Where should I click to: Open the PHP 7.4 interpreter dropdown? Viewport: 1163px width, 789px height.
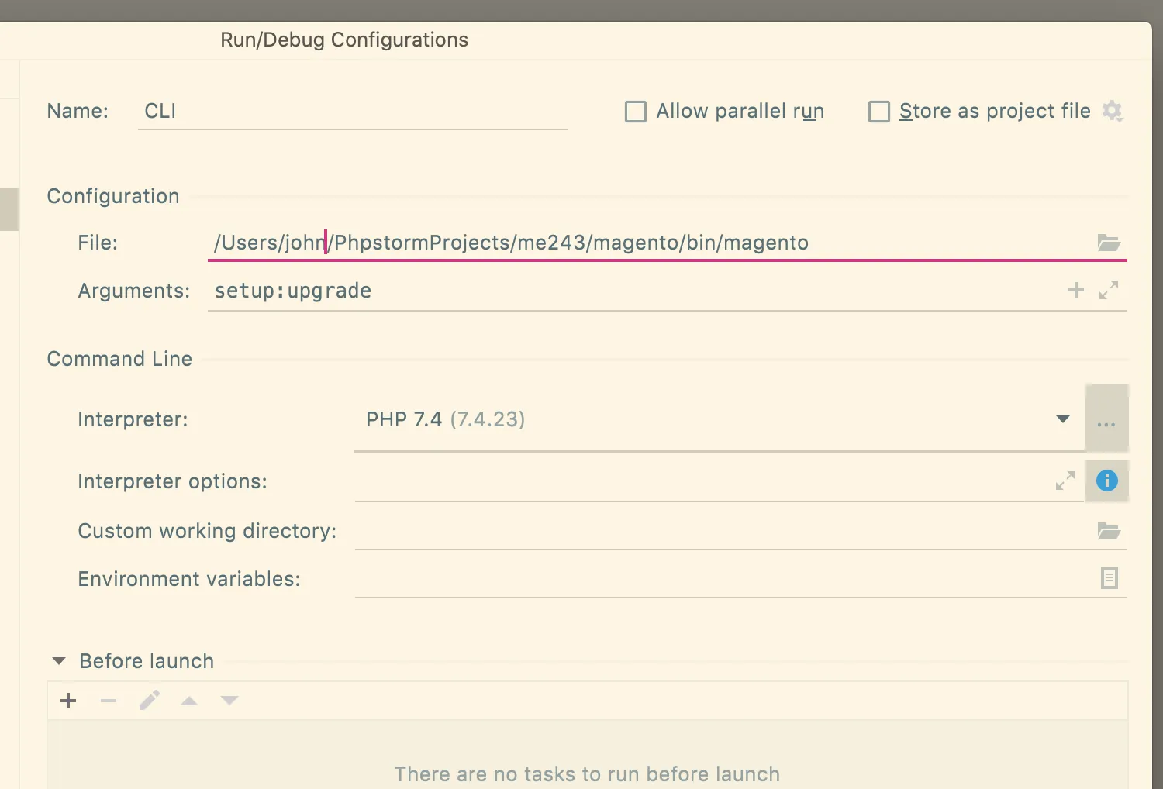pyautogui.click(x=1062, y=419)
